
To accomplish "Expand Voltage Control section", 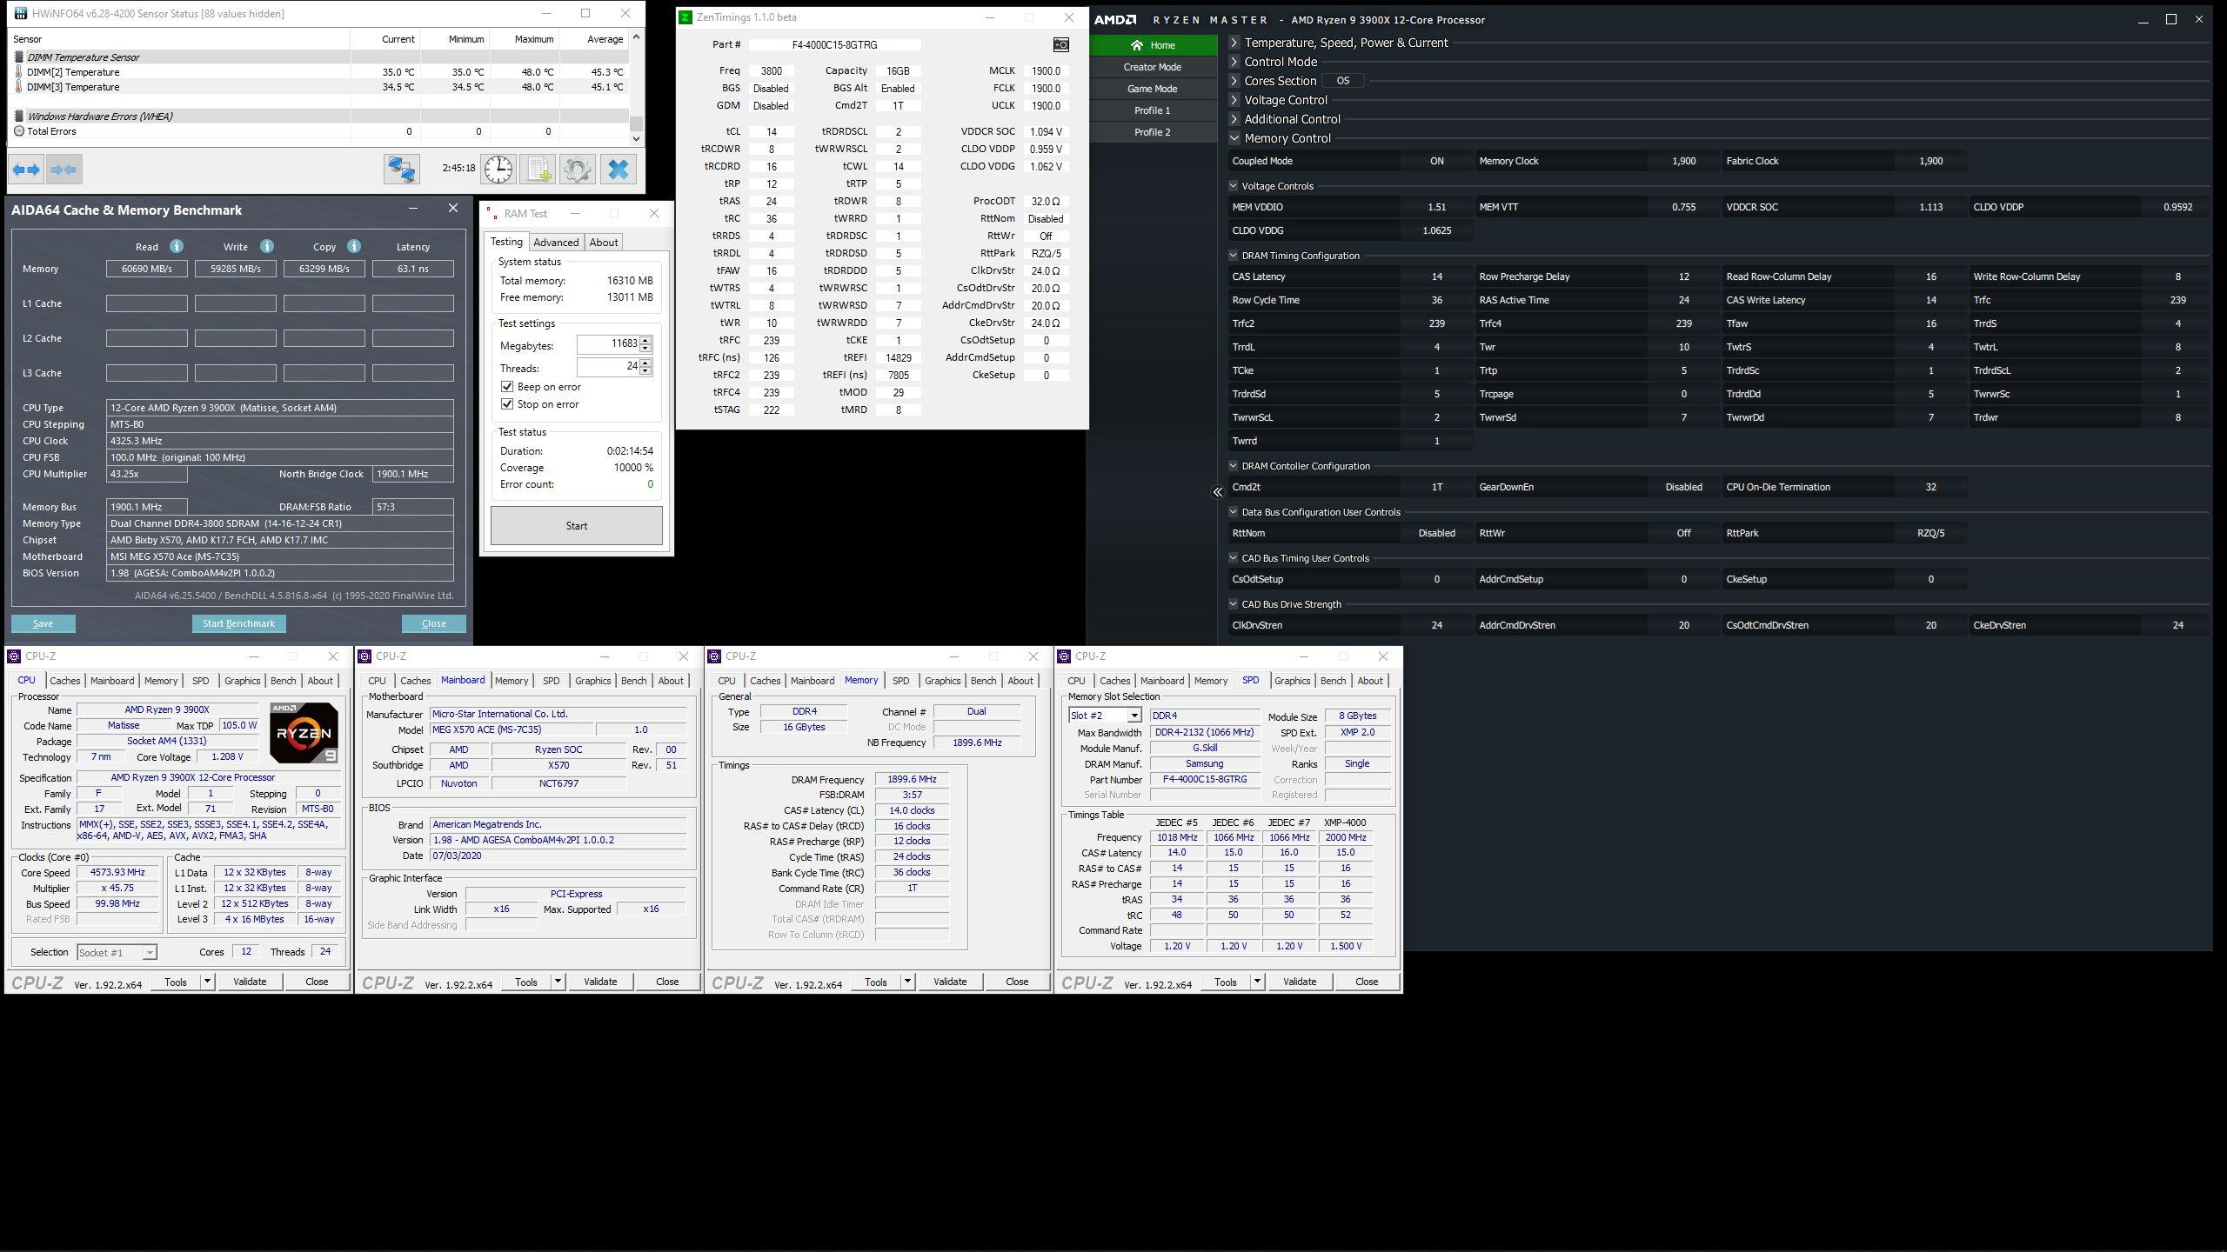I will tap(1234, 100).
